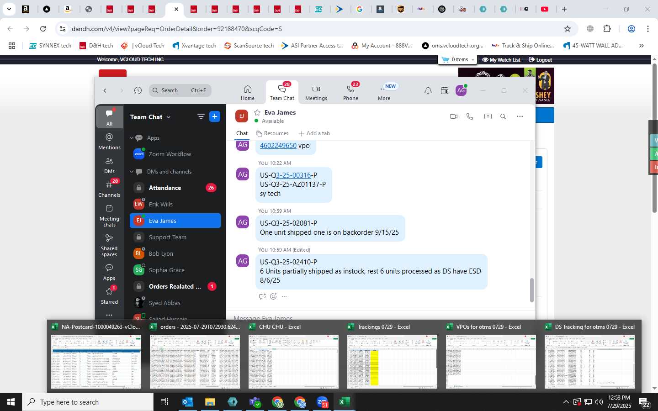Switch to VPOs for otms 0729 Excel thumbnail
The image size is (658, 411).
(x=491, y=357)
